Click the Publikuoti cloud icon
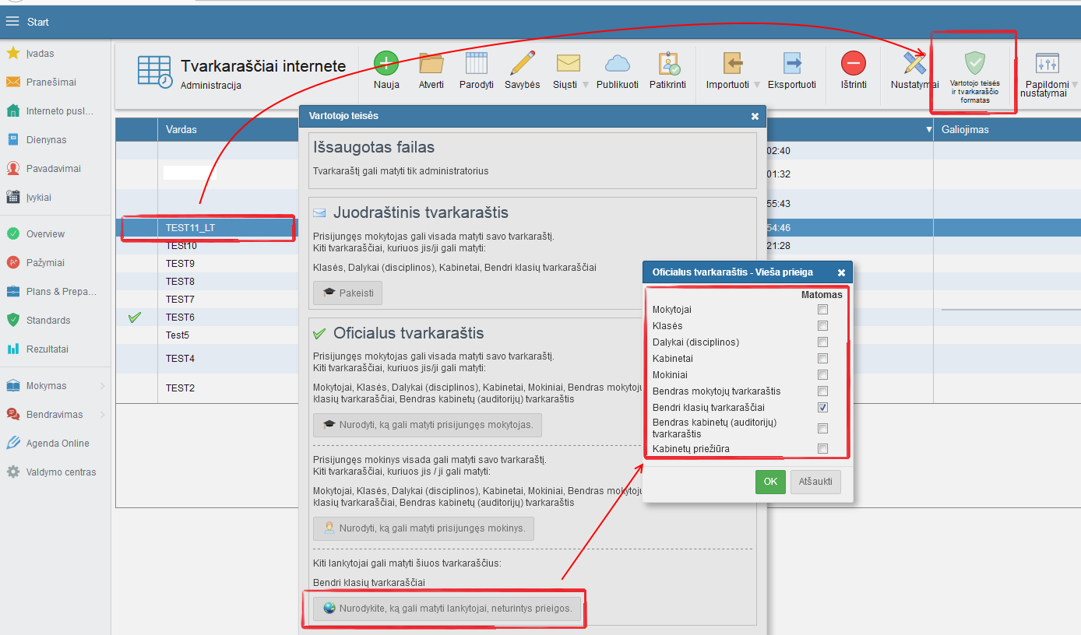Image resolution: width=1081 pixels, height=635 pixels. [617, 64]
